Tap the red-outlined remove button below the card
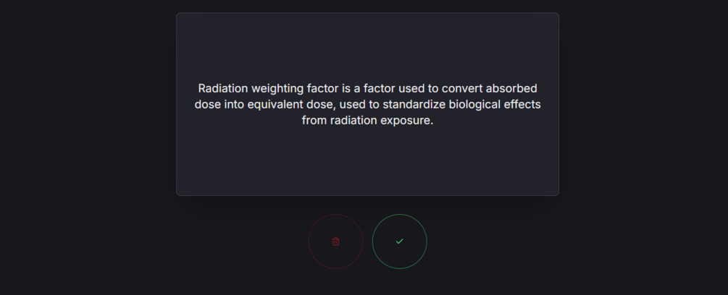 [x=335, y=241]
